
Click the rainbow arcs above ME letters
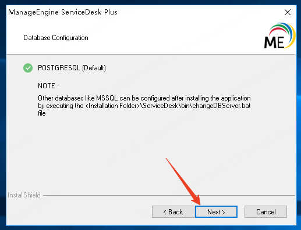[282, 31]
